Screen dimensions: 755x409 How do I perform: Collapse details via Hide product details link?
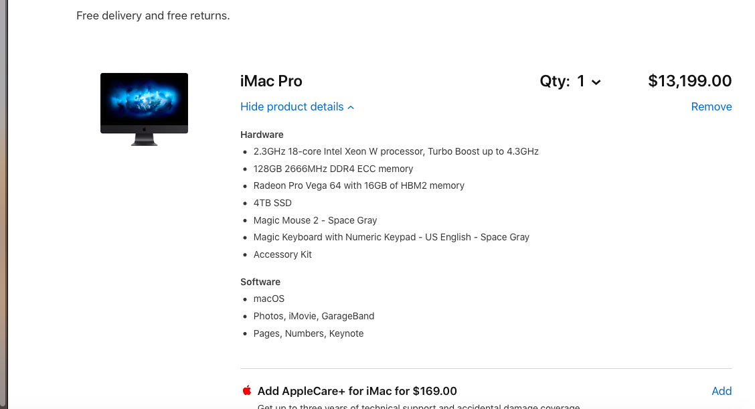292,107
